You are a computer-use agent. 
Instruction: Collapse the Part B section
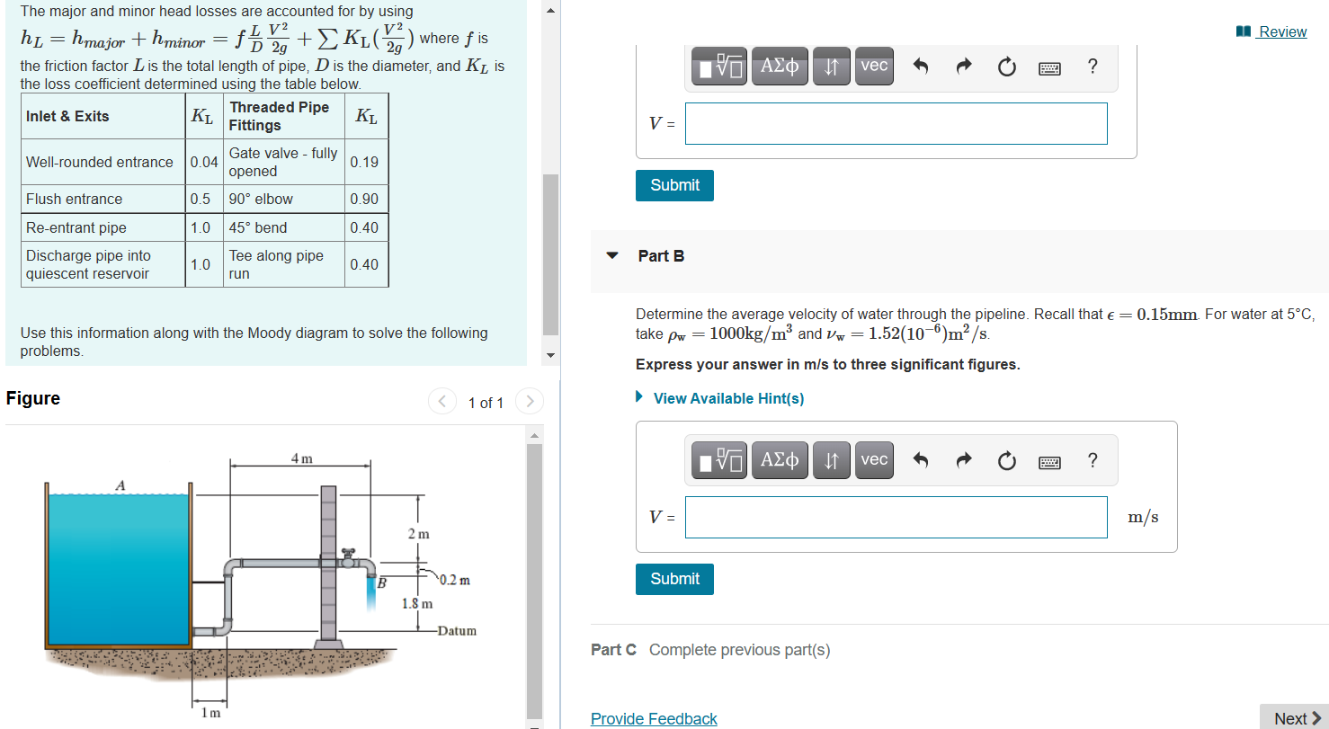pos(612,256)
